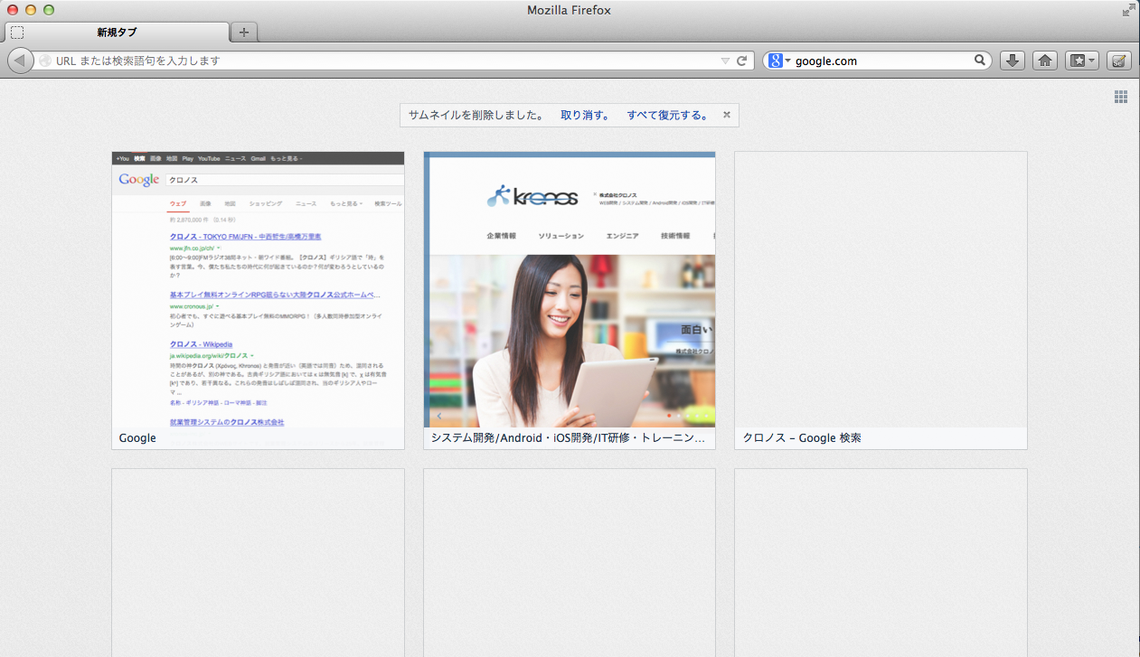Open the bookmarks star menu button

(x=1082, y=61)
